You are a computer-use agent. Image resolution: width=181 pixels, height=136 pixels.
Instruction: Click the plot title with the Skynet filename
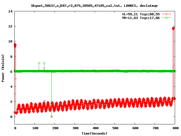coord(94,6)
